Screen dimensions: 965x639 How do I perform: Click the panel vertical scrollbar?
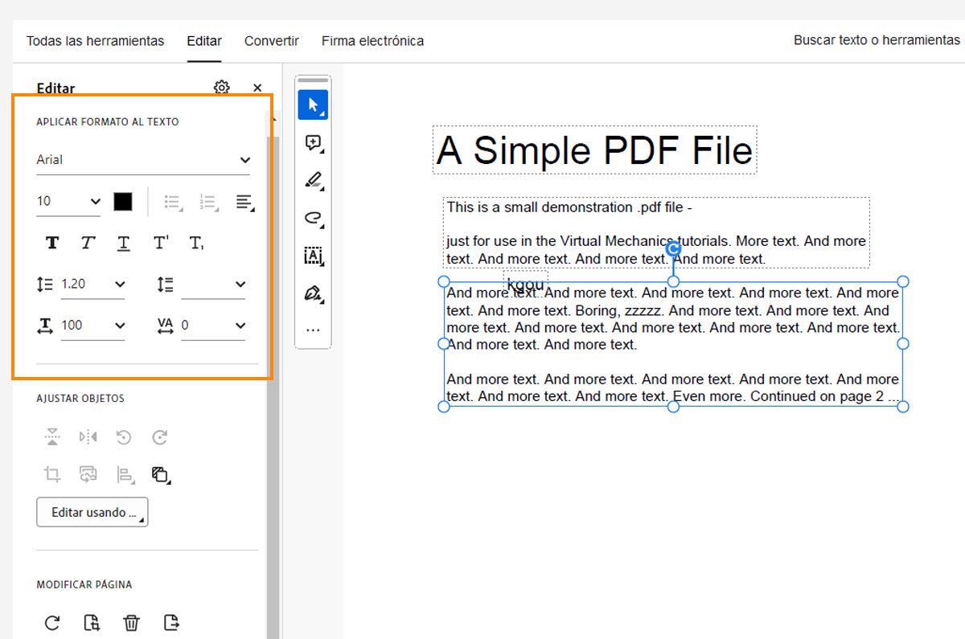tap(272, 386)
